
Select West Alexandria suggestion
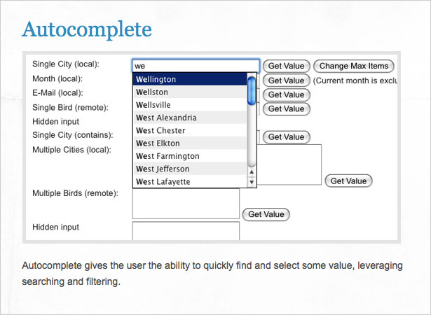190,118
